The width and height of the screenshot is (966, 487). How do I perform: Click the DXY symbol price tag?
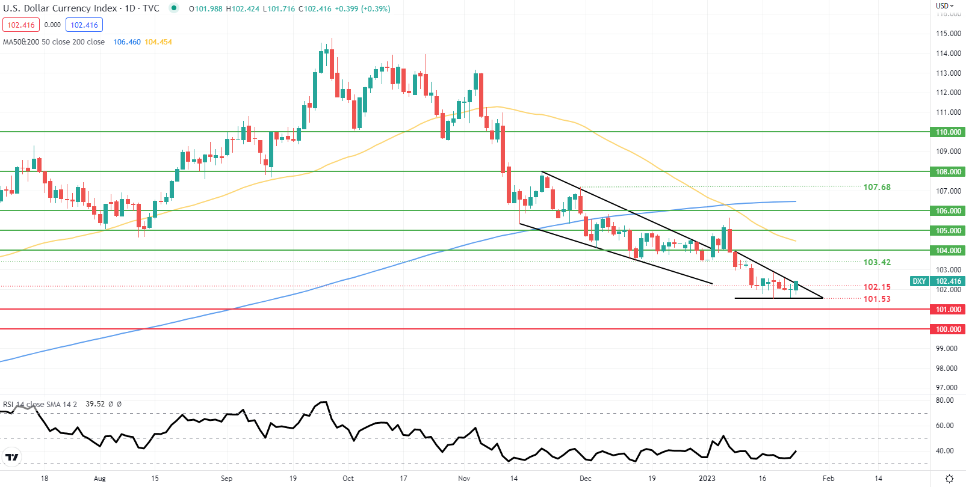point(919,281)
